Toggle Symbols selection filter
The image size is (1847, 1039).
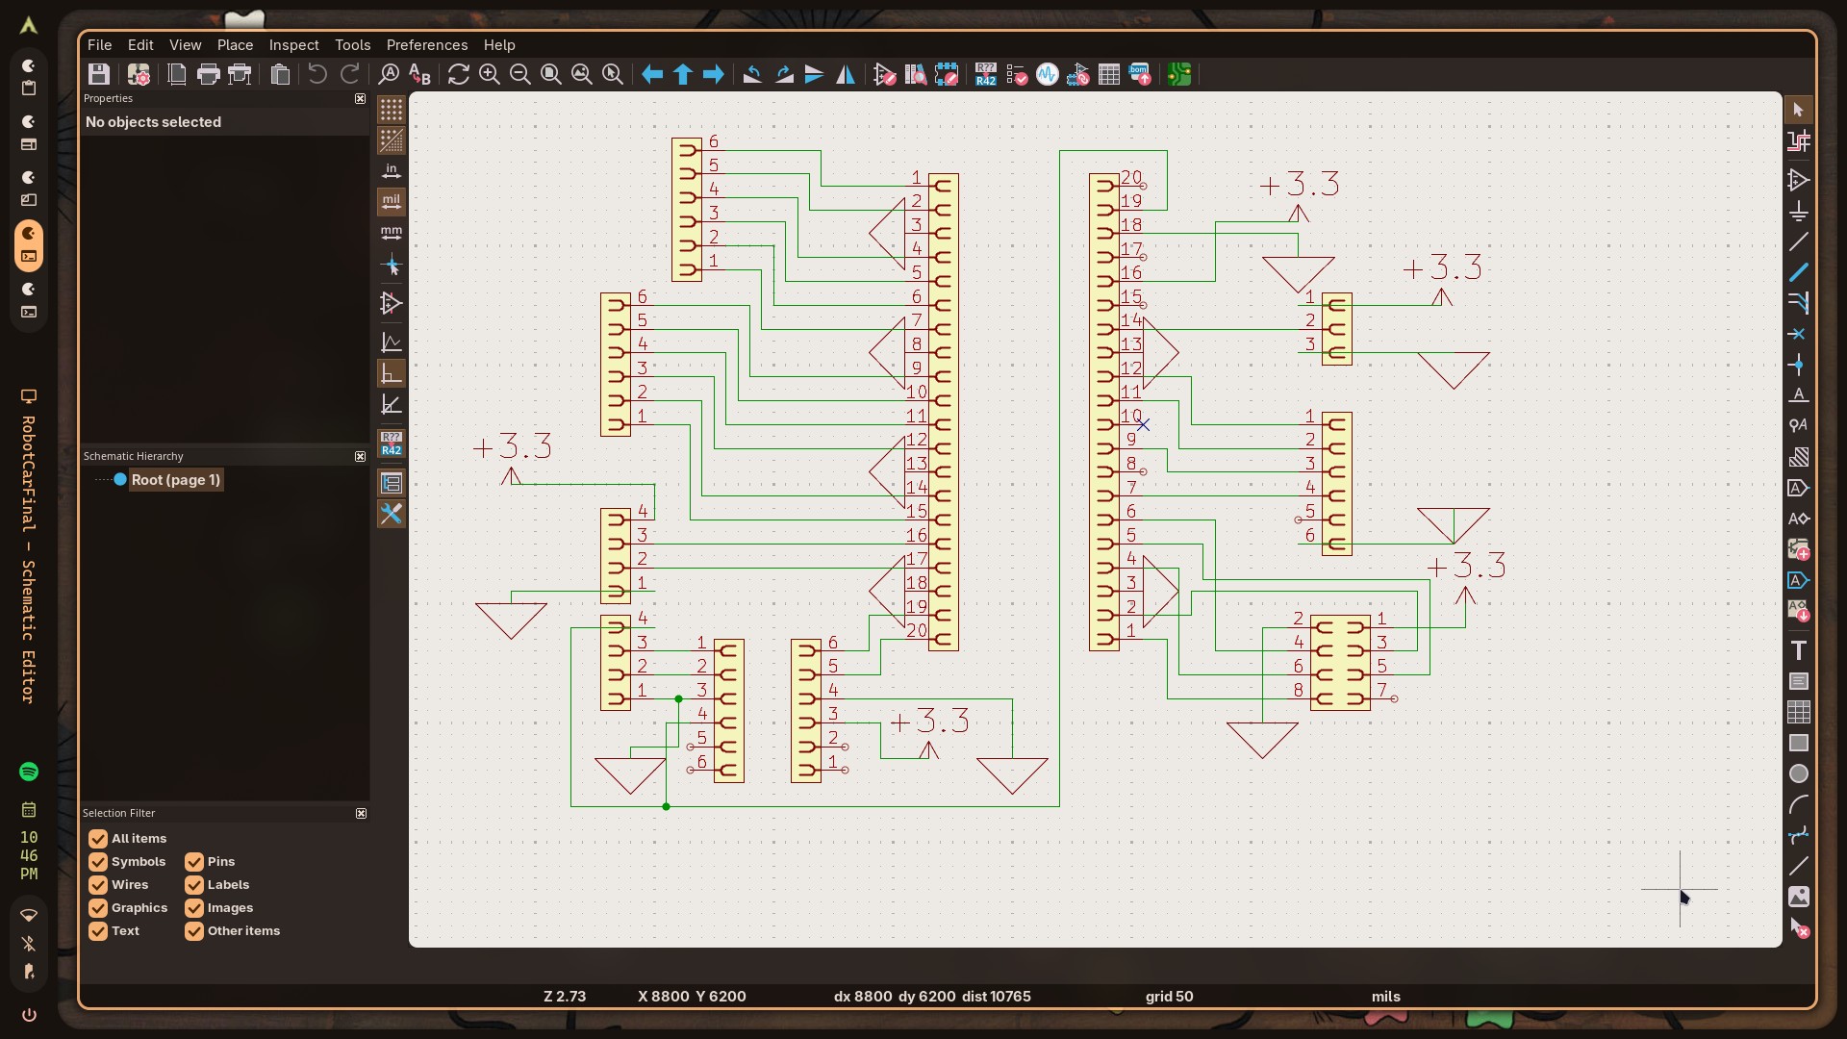click(x=98, y=862)
